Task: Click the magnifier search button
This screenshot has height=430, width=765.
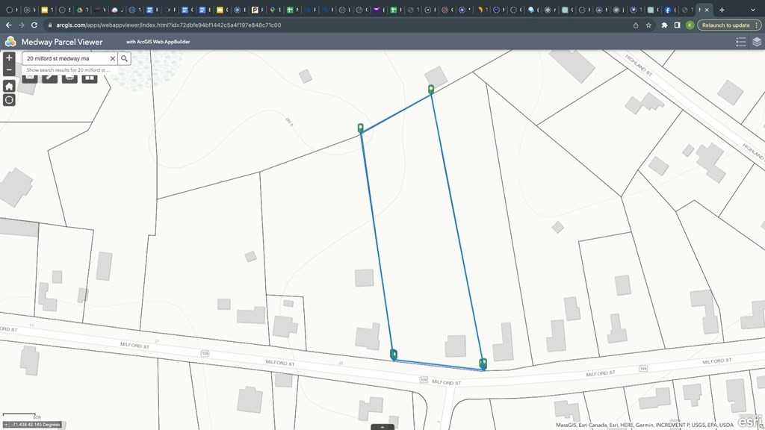Action: (x=125, y=58)
